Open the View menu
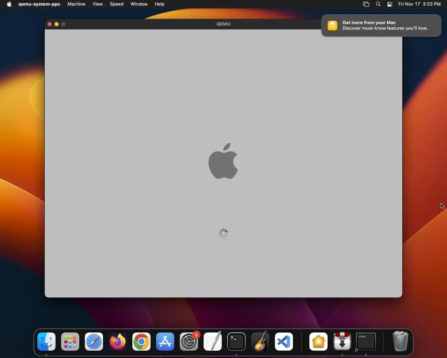This screenshot has height=358, width=447. coord(98,4)
